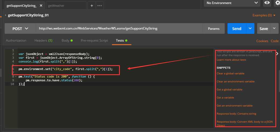Switch to the getWeather tab
Viewport: 280px width, 132px height.
coord(56,6)
